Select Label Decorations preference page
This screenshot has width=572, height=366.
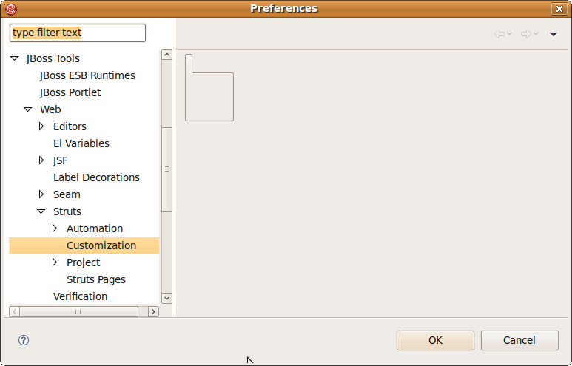point(97,177)
